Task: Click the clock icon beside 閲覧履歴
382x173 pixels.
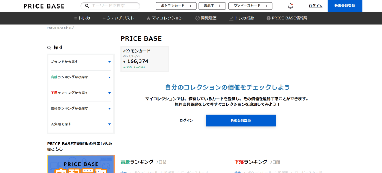Action: pyautogui.click(x=198, y=18)
